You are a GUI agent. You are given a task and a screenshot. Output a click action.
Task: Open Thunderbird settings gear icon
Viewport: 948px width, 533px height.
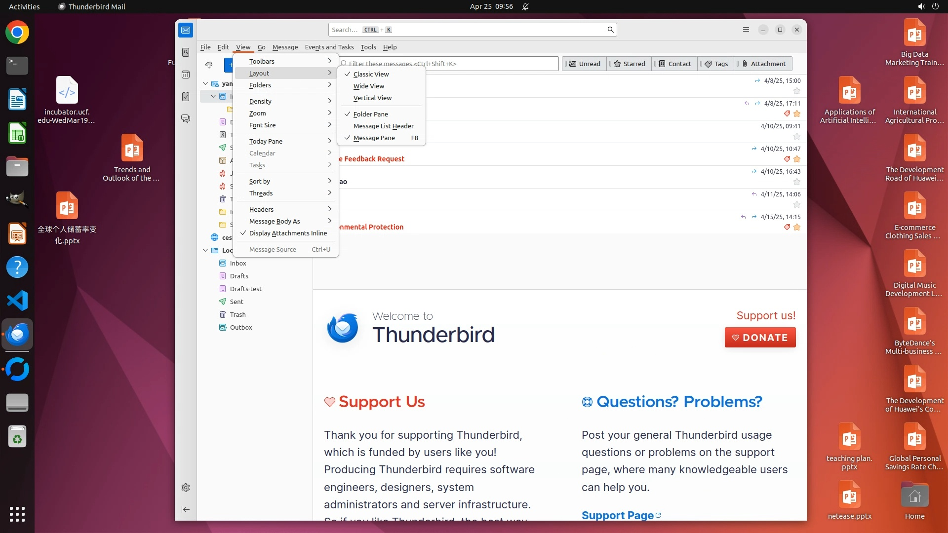tap(186, 488)
